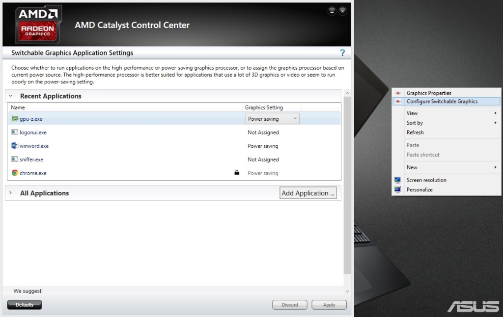Click Power saving setting for winword.exe
503x317 pixels.
[263, 146]
